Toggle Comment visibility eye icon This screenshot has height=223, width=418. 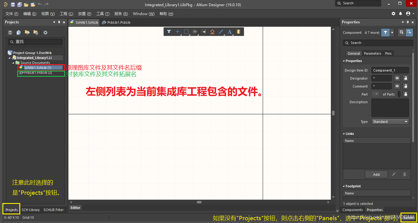397,86
